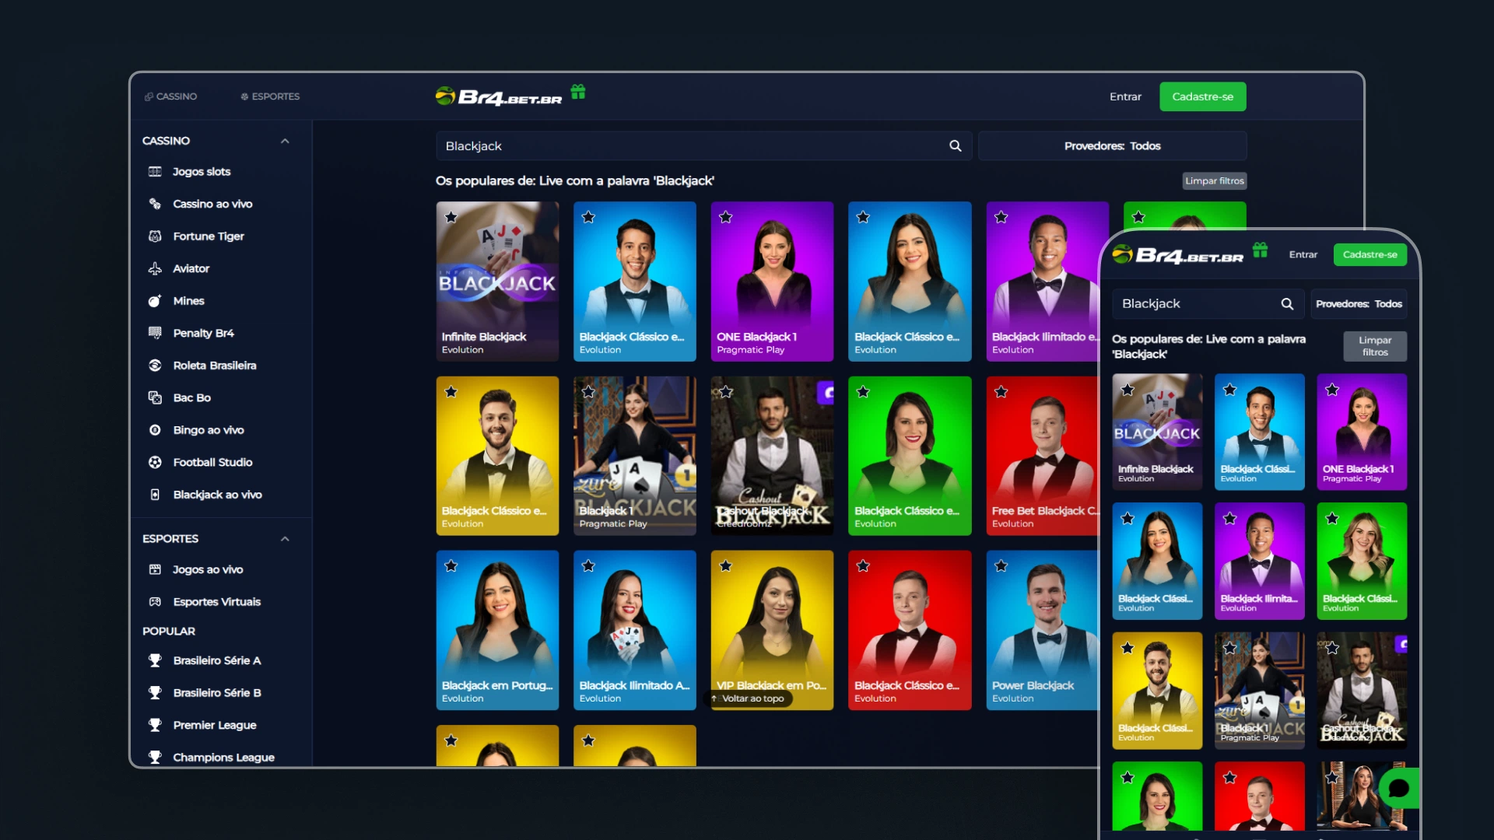Star the Blackjack Ilimitado A... card with cards
Screen dimensions: 1494x840
(588, 565)
